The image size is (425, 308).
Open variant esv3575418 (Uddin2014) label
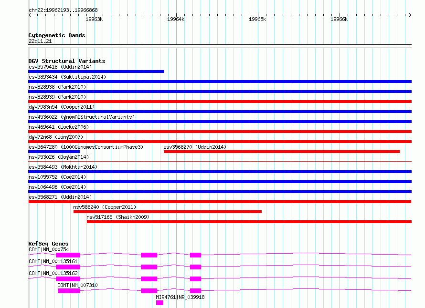point(60,67)
